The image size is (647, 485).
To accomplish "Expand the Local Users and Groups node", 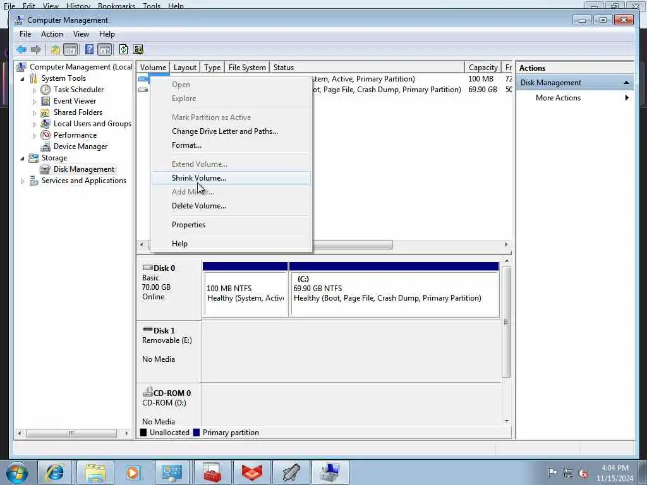I will click(x=34, y=124).
